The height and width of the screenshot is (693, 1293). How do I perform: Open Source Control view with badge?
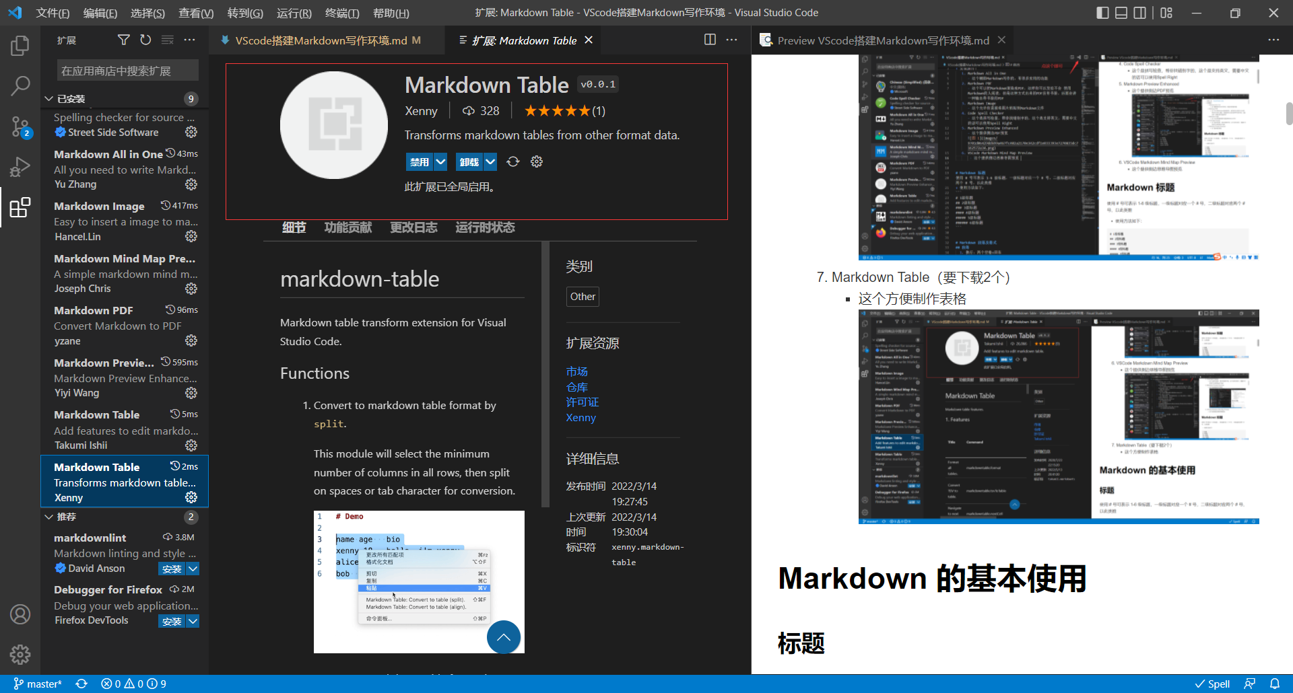coord(20,126)
